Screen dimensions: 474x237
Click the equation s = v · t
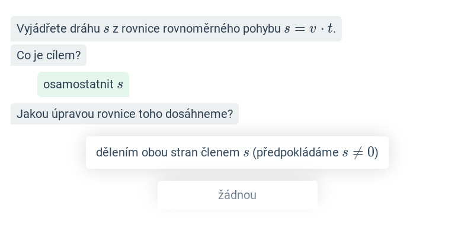(309, 28)
